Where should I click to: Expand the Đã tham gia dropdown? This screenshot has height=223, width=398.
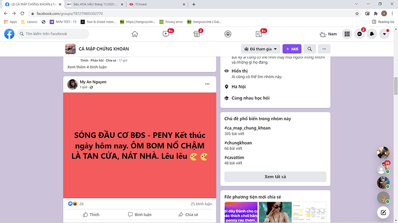(260, 49)
